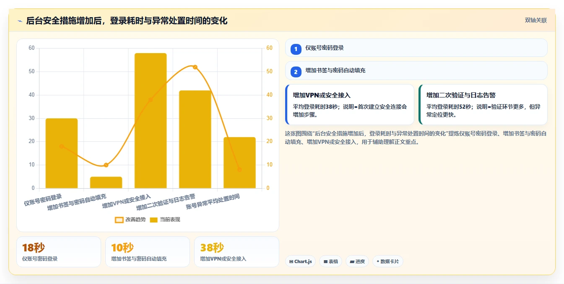The width and height of the screenshot is (564, 284).
Task: Click the 表格 tag chip
Action: pos(331,261)
